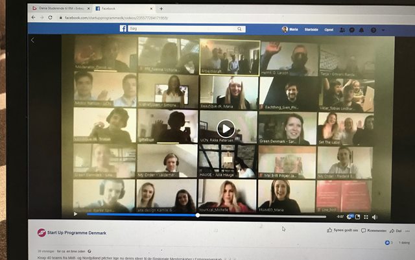Image resolution: width=415 pixels, height=260 pixels.
Task: Click Del share button
Action: (x=396, y=231)
